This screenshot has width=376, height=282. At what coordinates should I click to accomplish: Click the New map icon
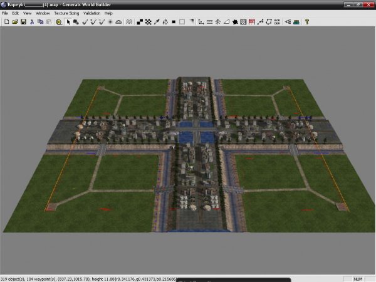pyautogui.click(x=6, y=21)
